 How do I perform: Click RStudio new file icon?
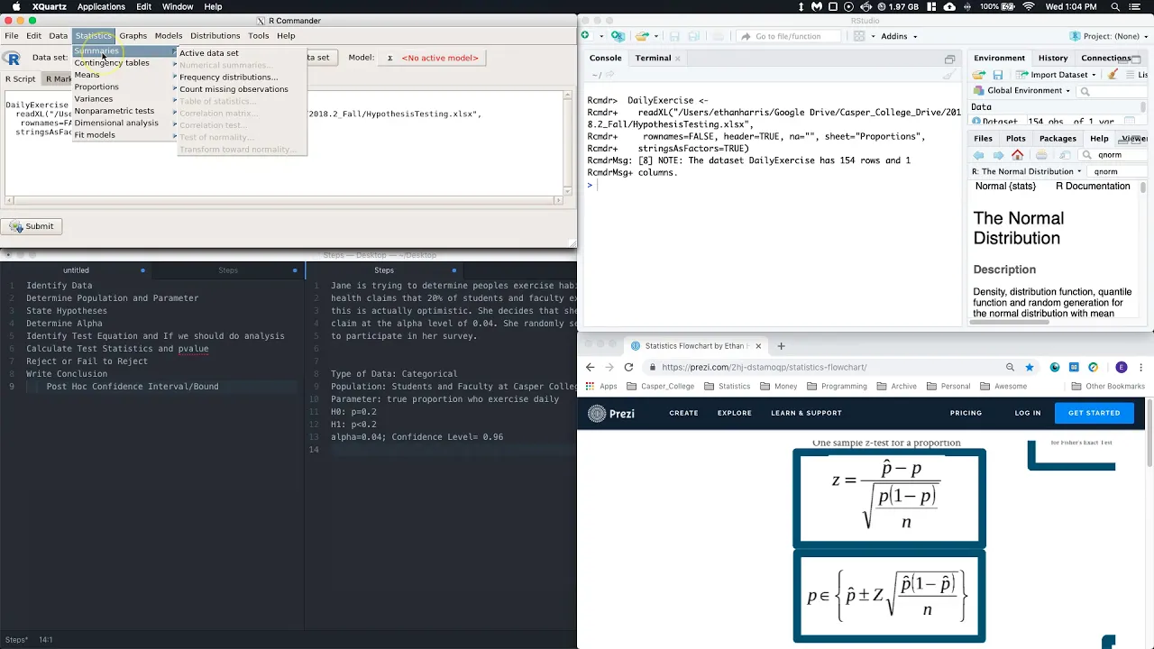pos(585,36)
